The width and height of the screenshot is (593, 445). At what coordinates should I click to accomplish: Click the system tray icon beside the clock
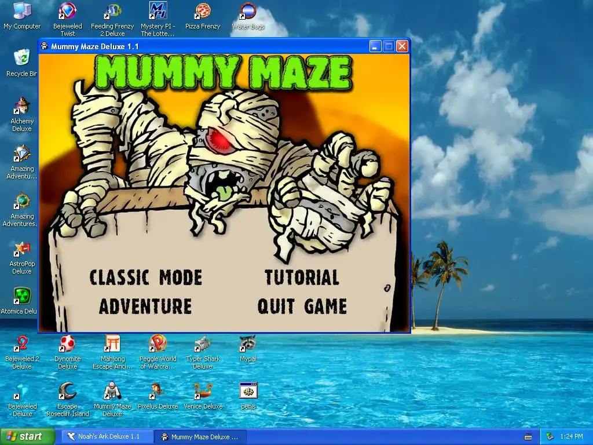pos(550,437)
